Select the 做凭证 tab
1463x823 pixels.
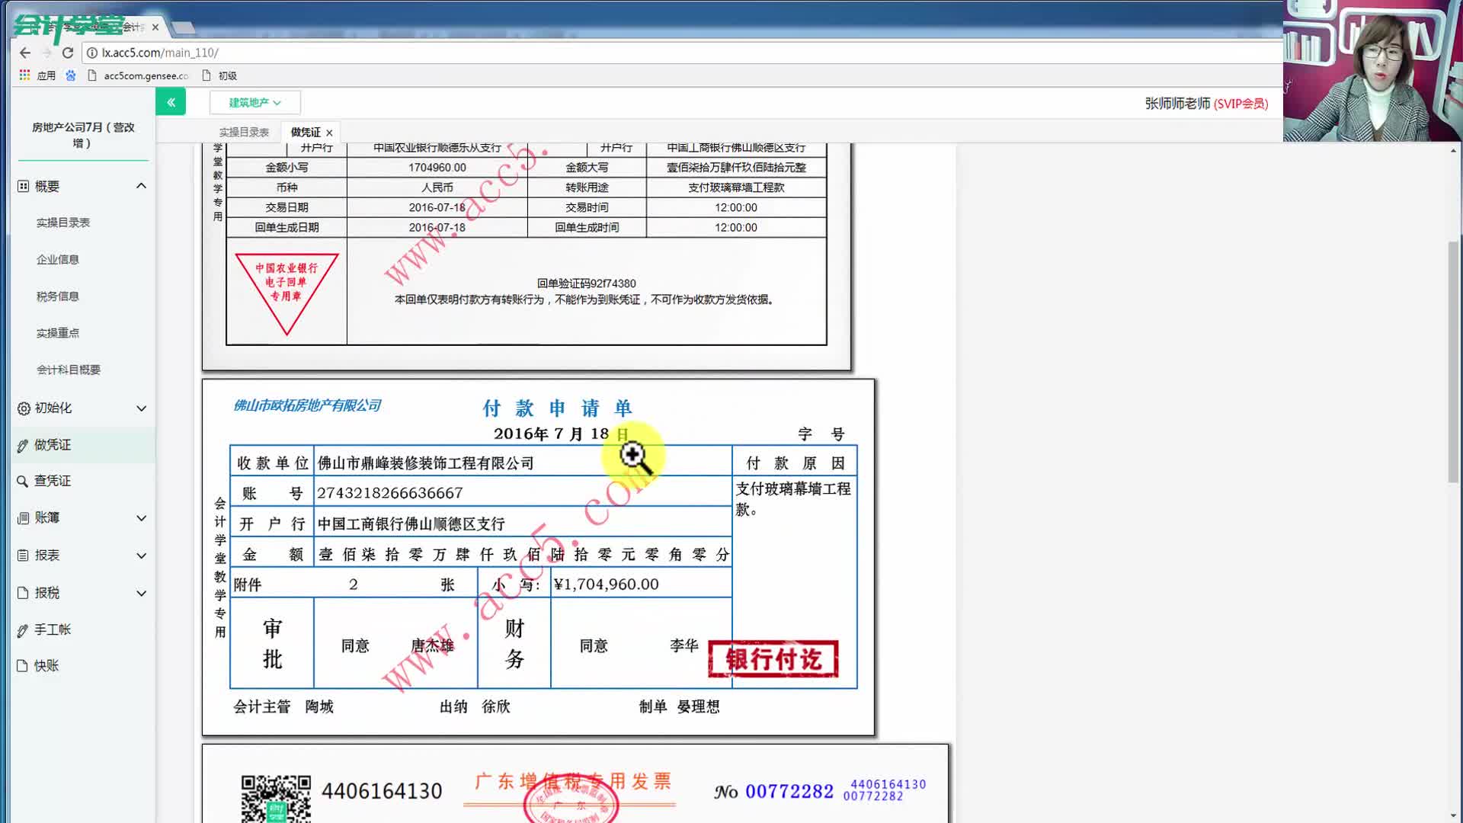coord(304,131)
